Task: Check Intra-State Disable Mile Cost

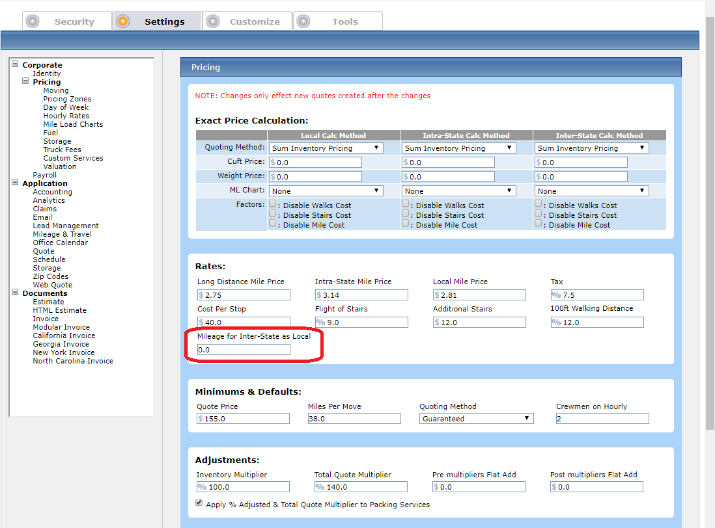Action: pos(406,223)
